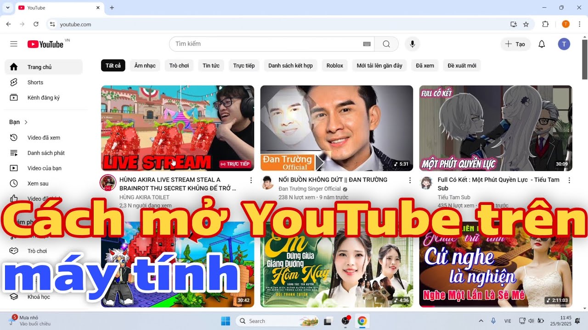This screenshot has width=588, height=330.
Task: Click the install app icon in address bar
Action: pos(514,24)
